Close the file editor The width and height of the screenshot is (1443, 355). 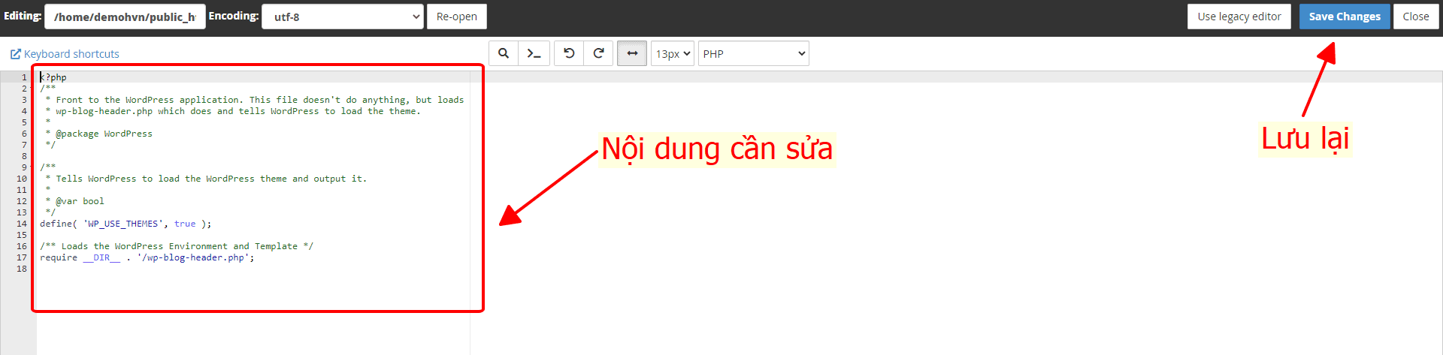1415,17
